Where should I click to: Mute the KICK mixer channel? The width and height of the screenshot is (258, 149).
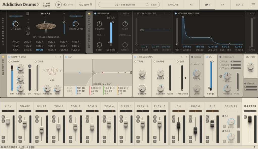(x=3, y=117)
